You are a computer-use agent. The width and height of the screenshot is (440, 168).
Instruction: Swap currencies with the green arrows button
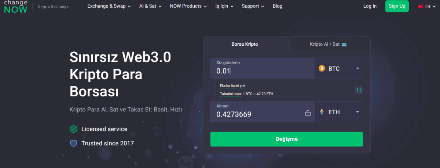pos(359,90)
